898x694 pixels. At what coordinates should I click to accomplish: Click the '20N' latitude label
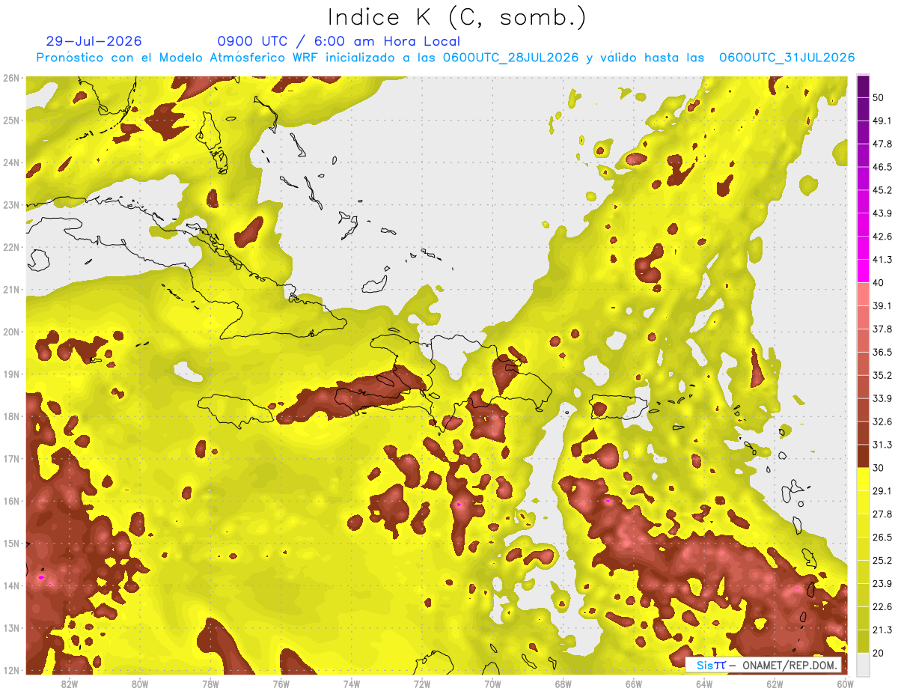(x=11, y=332)
